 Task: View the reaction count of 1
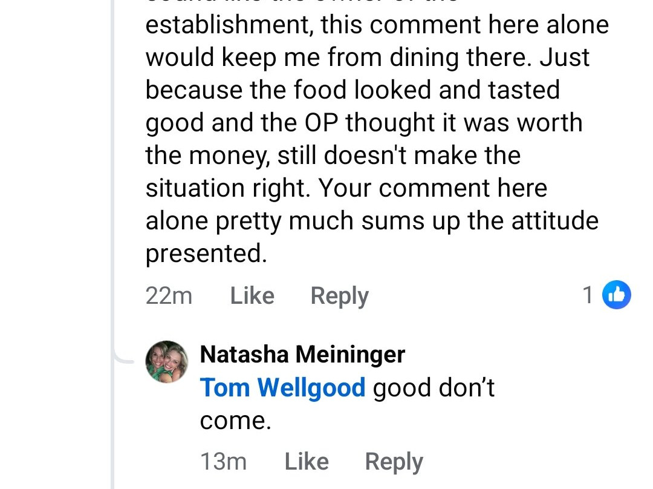pos(587,295)
